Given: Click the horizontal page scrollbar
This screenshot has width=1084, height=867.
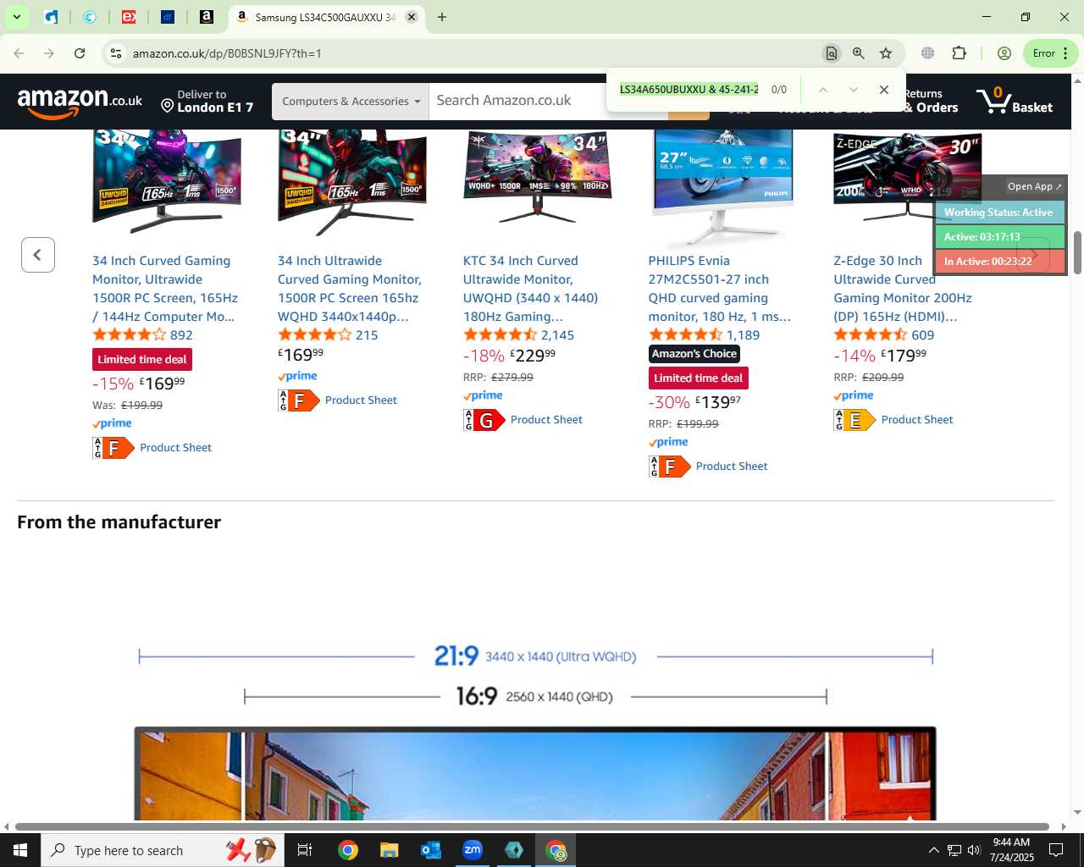Looking at the screenshot, I should (532, 826).
